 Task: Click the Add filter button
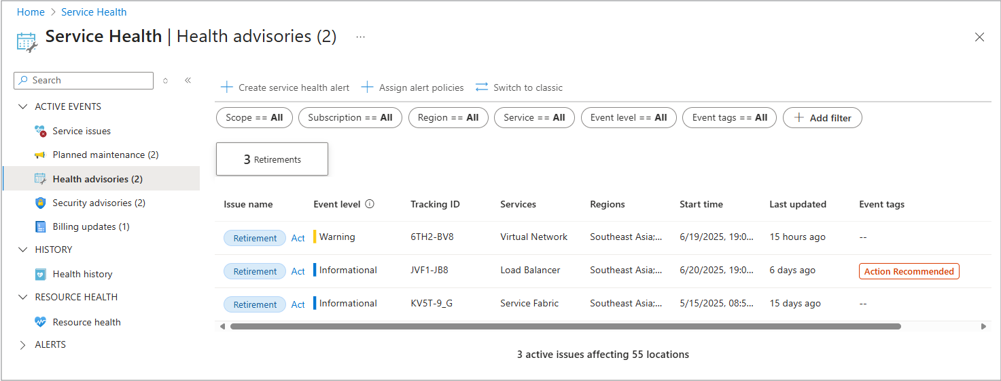tap(822, 118)
